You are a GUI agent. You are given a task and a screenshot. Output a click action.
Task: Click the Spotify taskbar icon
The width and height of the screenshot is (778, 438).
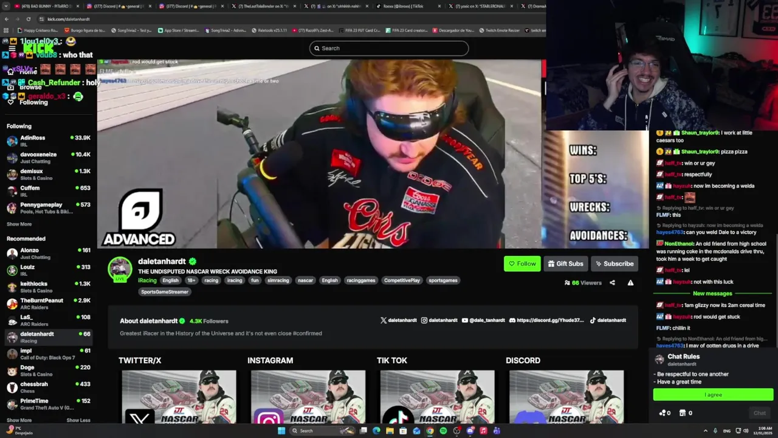(x=443, y=431)
